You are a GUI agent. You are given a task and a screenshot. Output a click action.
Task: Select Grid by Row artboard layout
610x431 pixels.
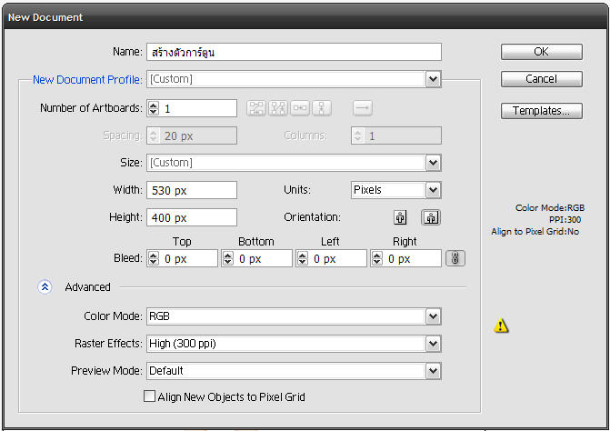click(255, 108)
